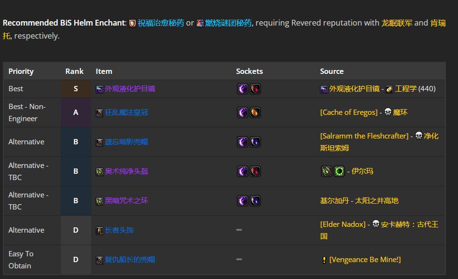
Task: Click the Rank column header
Action: [74, 71]
